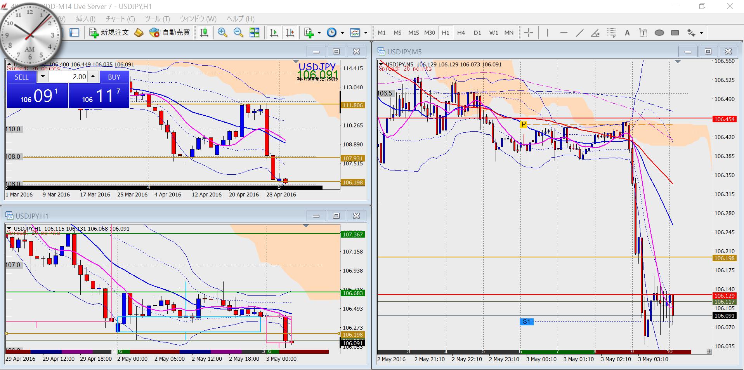Click the Zoom In magnifier icon
This screenshot has width=744, height=370.
click(222, 33)
